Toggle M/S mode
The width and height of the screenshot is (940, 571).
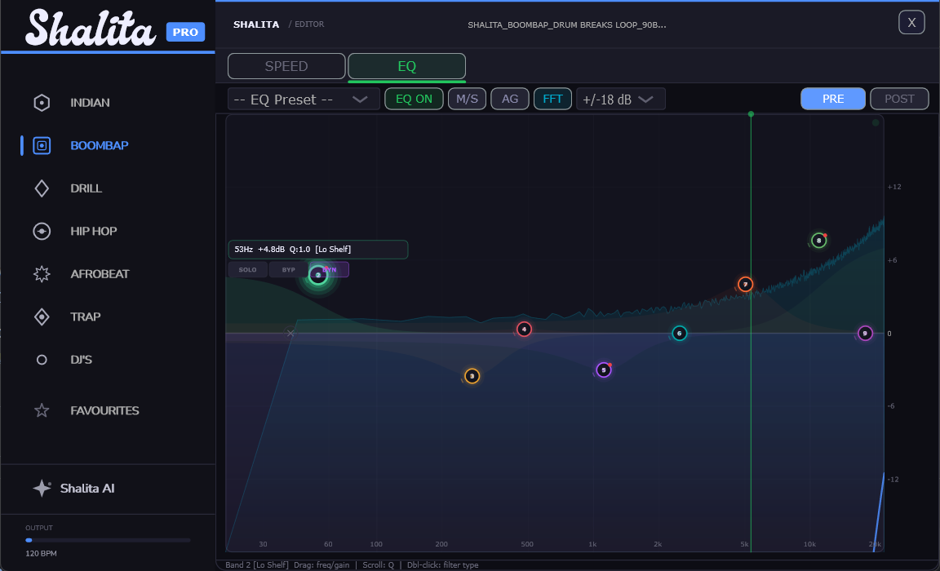pyautogui.click(x=467, y=99)
